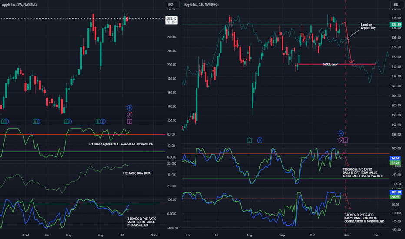This screenshot has width=405, height=239.
Task: Click the Jul label on daily time axis
Action: [216, 235]
